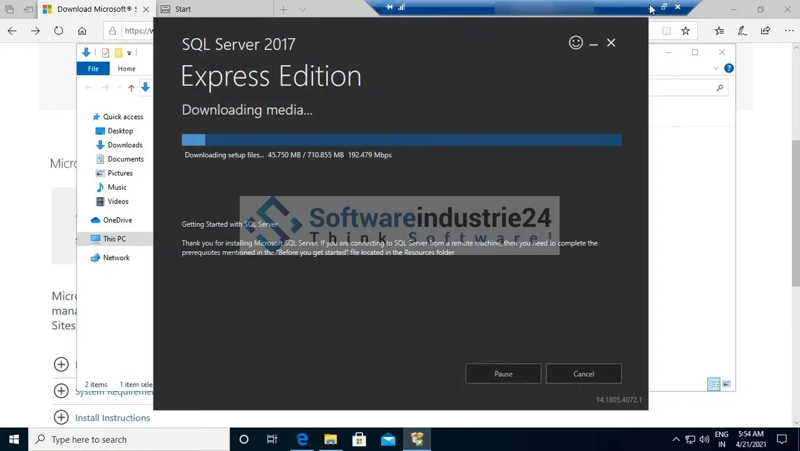Select OneDrive in Explorer navigation pane
The height and width of the screenshot is (451, 800).
coord(112,220)
